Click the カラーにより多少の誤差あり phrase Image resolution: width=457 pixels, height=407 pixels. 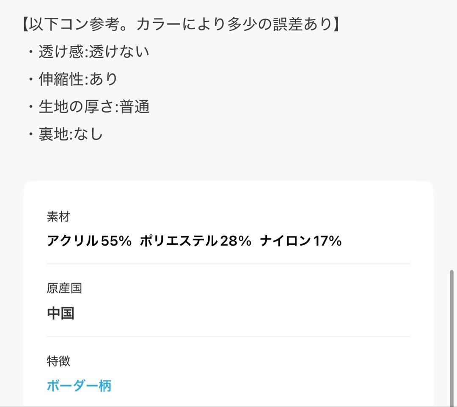234,24
